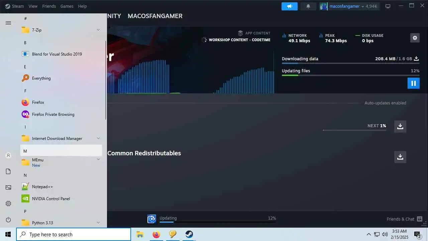Open NVIDIA Control Panel
This screenshot has height=241, width=428.
pyautogui.click(x=61, y=198)
